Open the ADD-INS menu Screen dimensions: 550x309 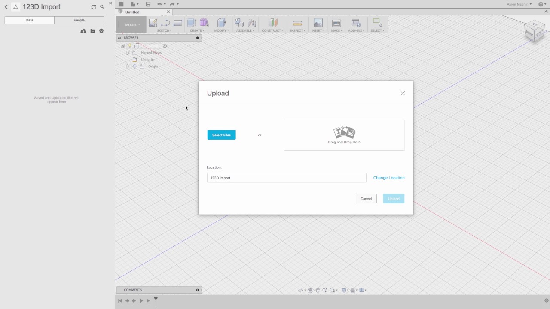click(x=356, y=30)
